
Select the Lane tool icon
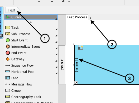tap(8, 78)
